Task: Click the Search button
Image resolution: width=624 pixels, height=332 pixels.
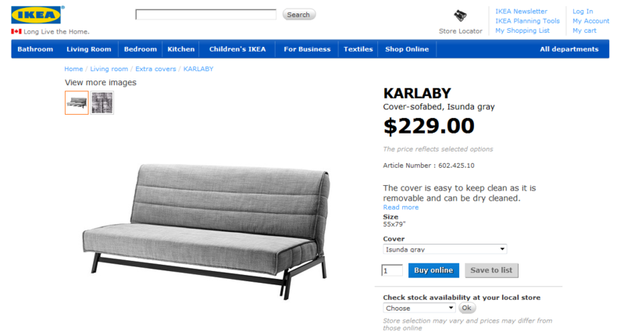Action: tap(299, 15)
